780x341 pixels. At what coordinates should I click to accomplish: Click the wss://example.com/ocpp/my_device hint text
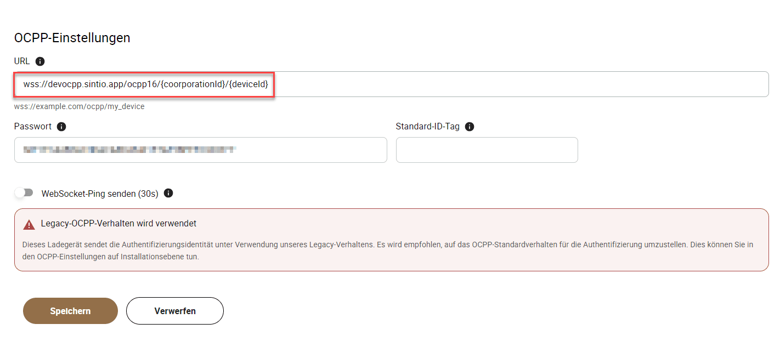[x=80, y=106]
